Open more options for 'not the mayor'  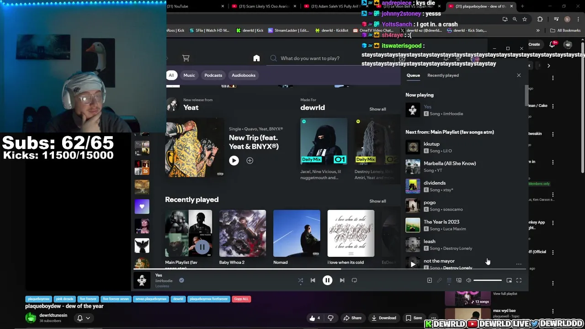click(x=519, y=264)
